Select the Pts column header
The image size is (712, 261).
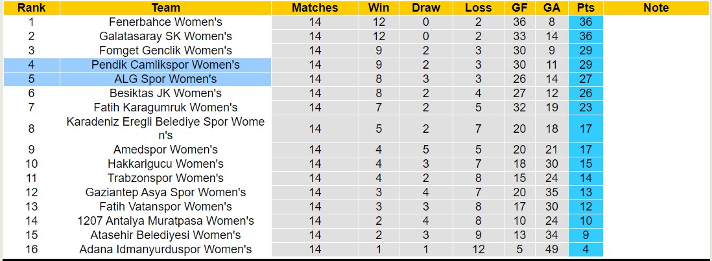pyautogui.click(x=586, y=8)
